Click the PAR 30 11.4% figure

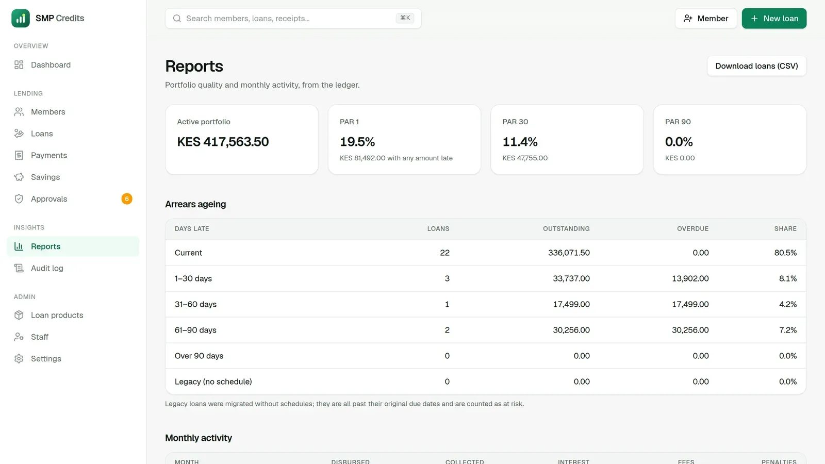[520, 142]
